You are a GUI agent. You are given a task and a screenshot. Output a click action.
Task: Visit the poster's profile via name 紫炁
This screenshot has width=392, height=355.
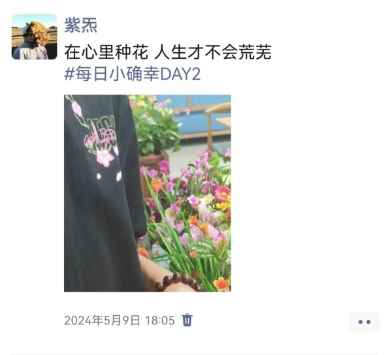coord(81,25)
